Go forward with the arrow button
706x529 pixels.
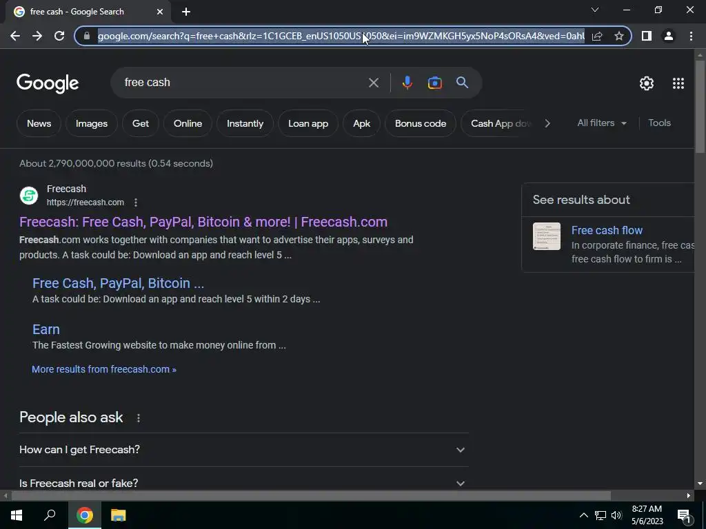[x=37, y=36]
